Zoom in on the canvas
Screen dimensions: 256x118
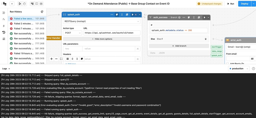point(51,59)
